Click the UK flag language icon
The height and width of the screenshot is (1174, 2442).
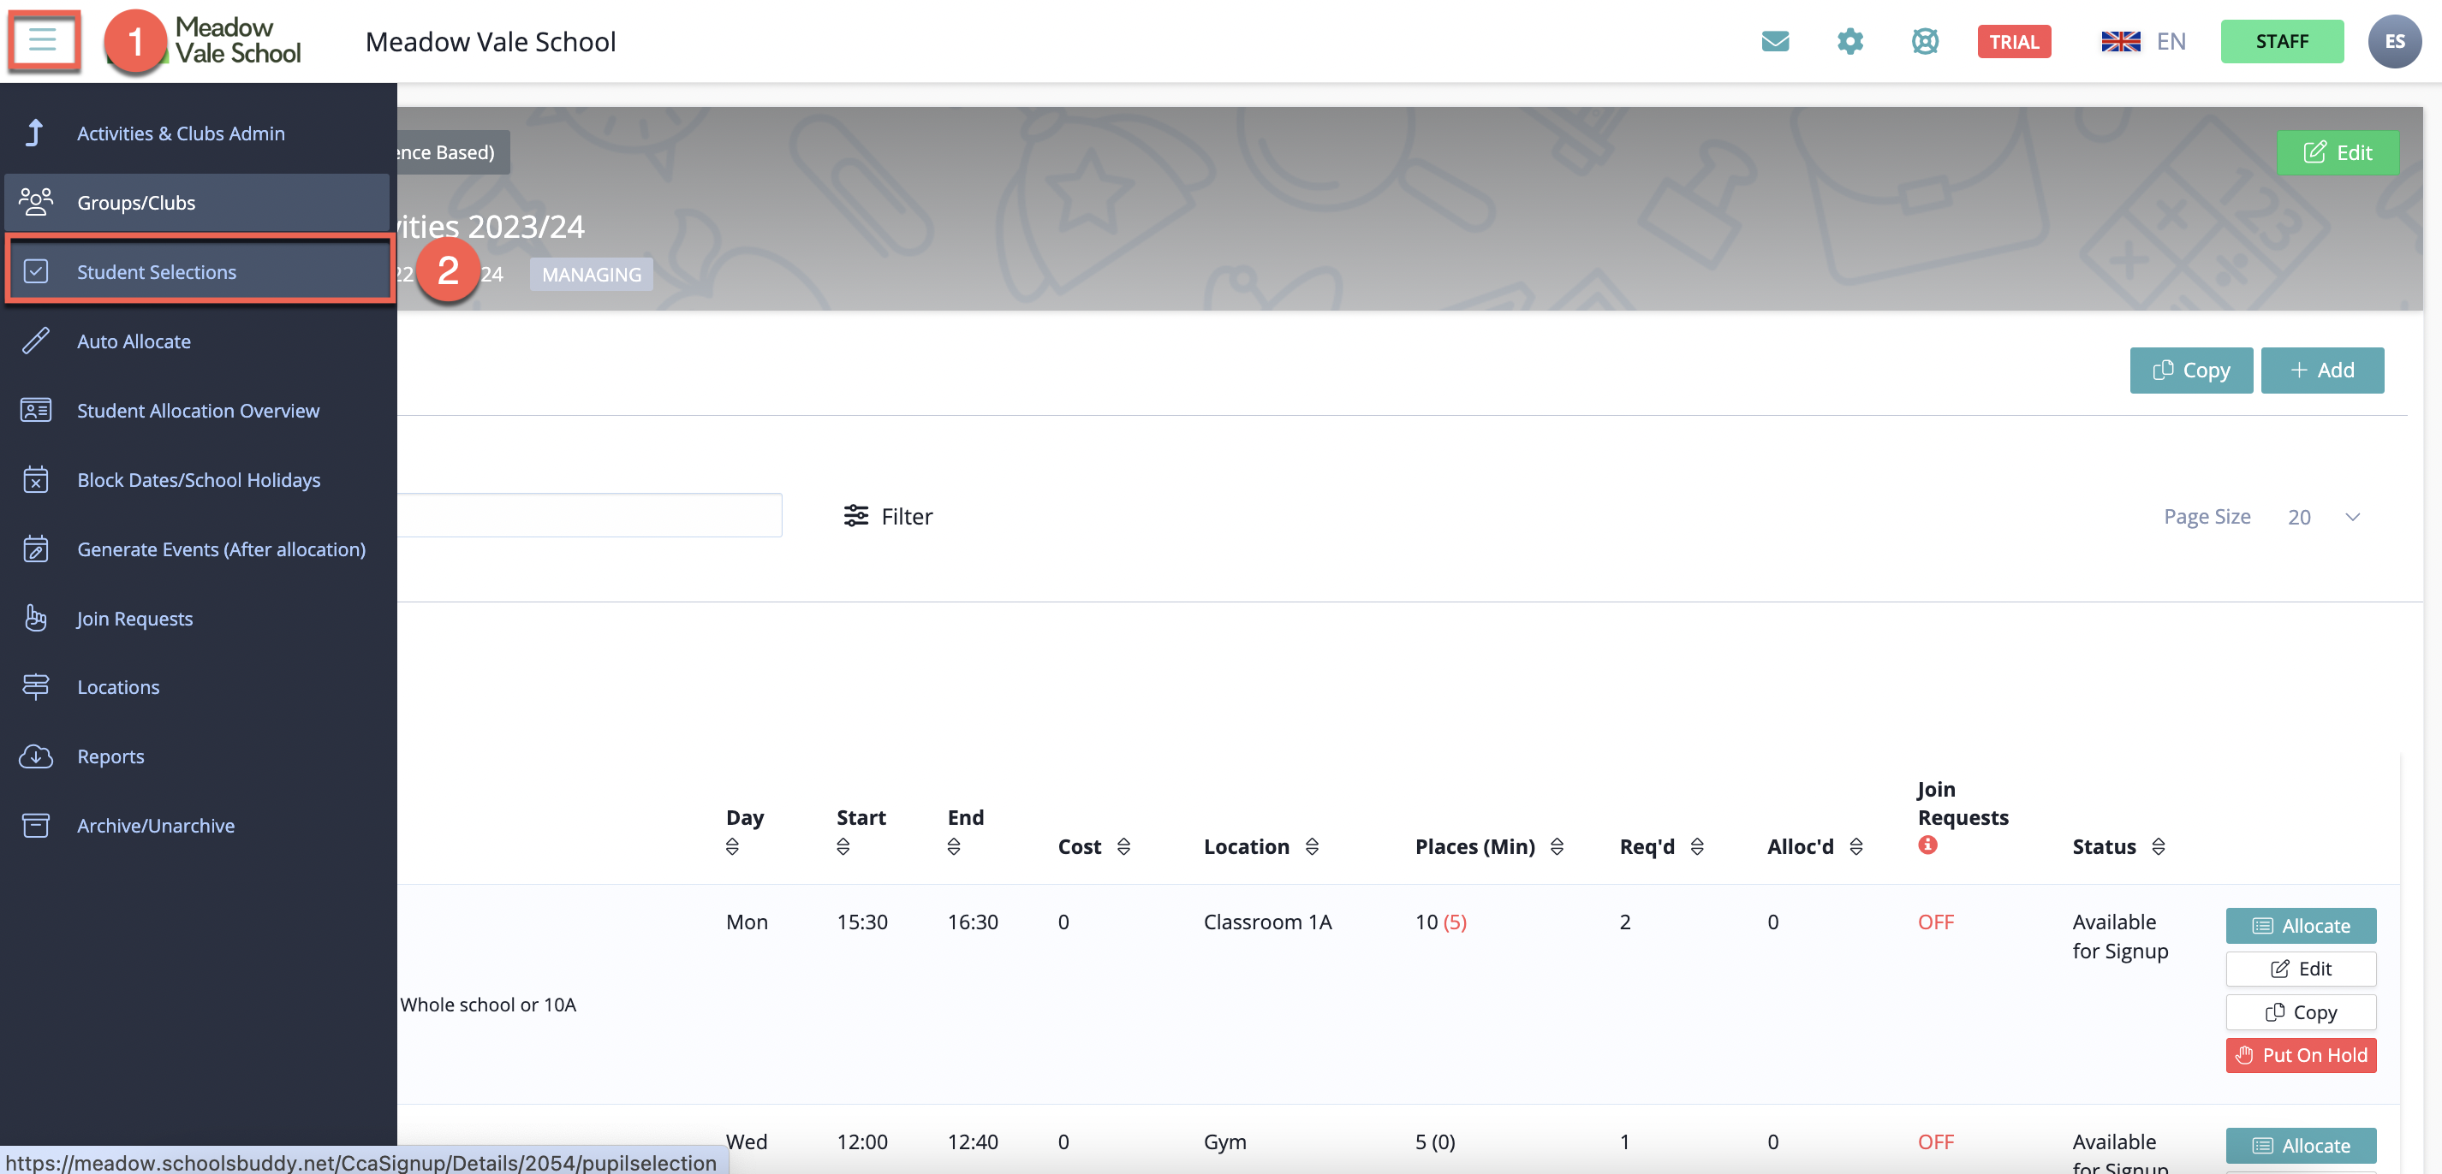pyautogui.click(x=2120, y=41)
